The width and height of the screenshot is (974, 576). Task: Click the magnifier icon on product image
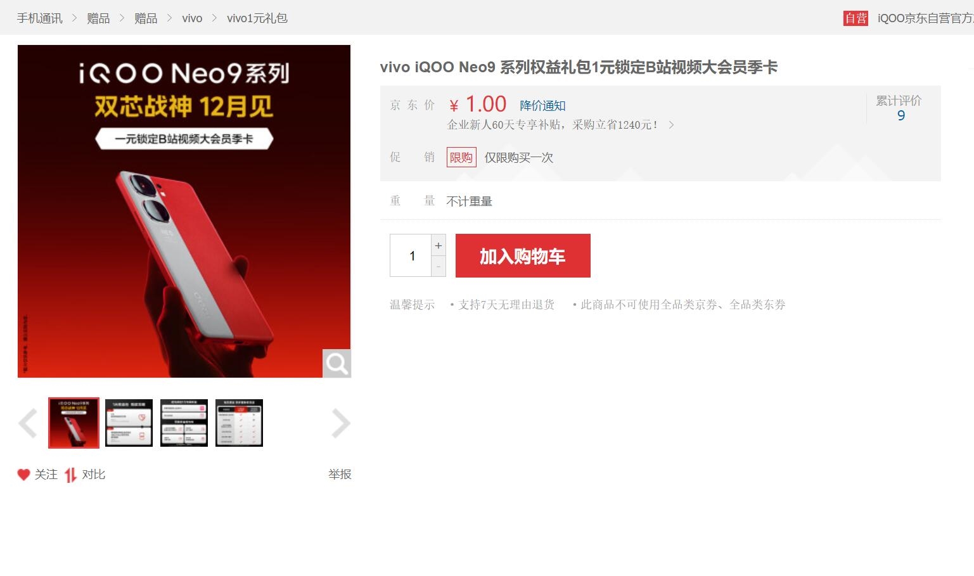[336, 364]
